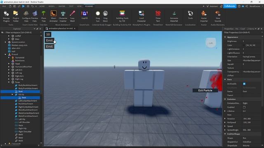The width and height of the screenshot is (264, 148).
Task: Open Character Inserter plugin
Action: point(63,16)
